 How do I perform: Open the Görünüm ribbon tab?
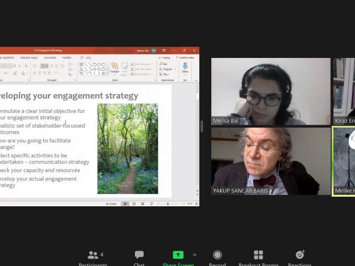50,58
